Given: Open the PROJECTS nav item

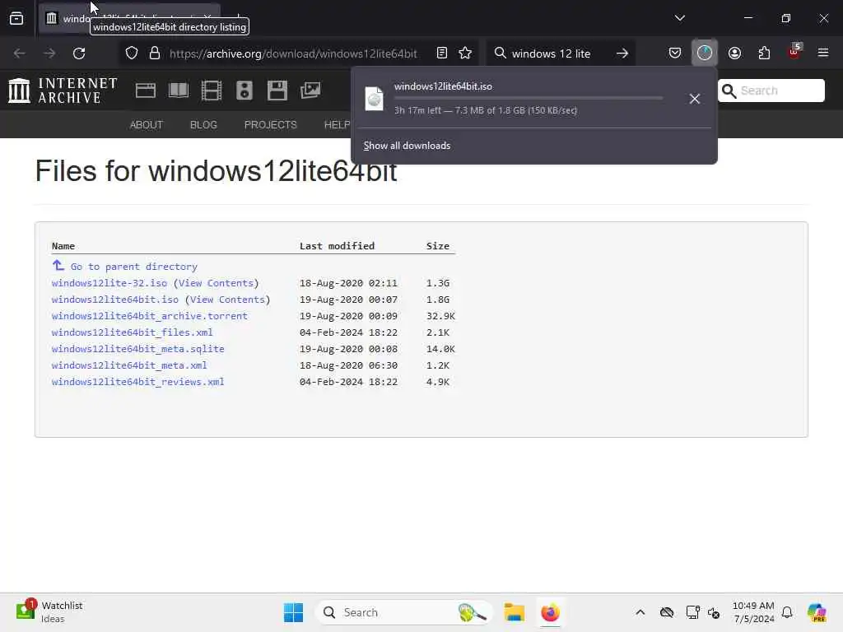Looking at the screenshot, I should 270,125.
